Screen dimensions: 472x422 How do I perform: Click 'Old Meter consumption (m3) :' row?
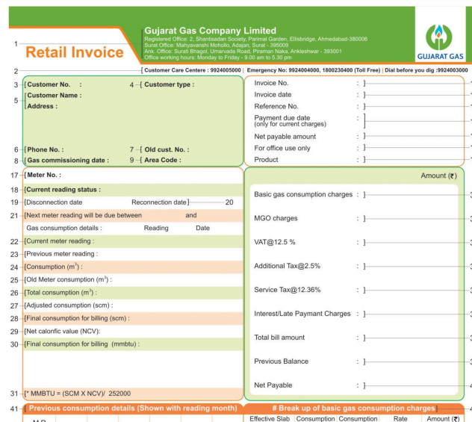pos(133,279)
